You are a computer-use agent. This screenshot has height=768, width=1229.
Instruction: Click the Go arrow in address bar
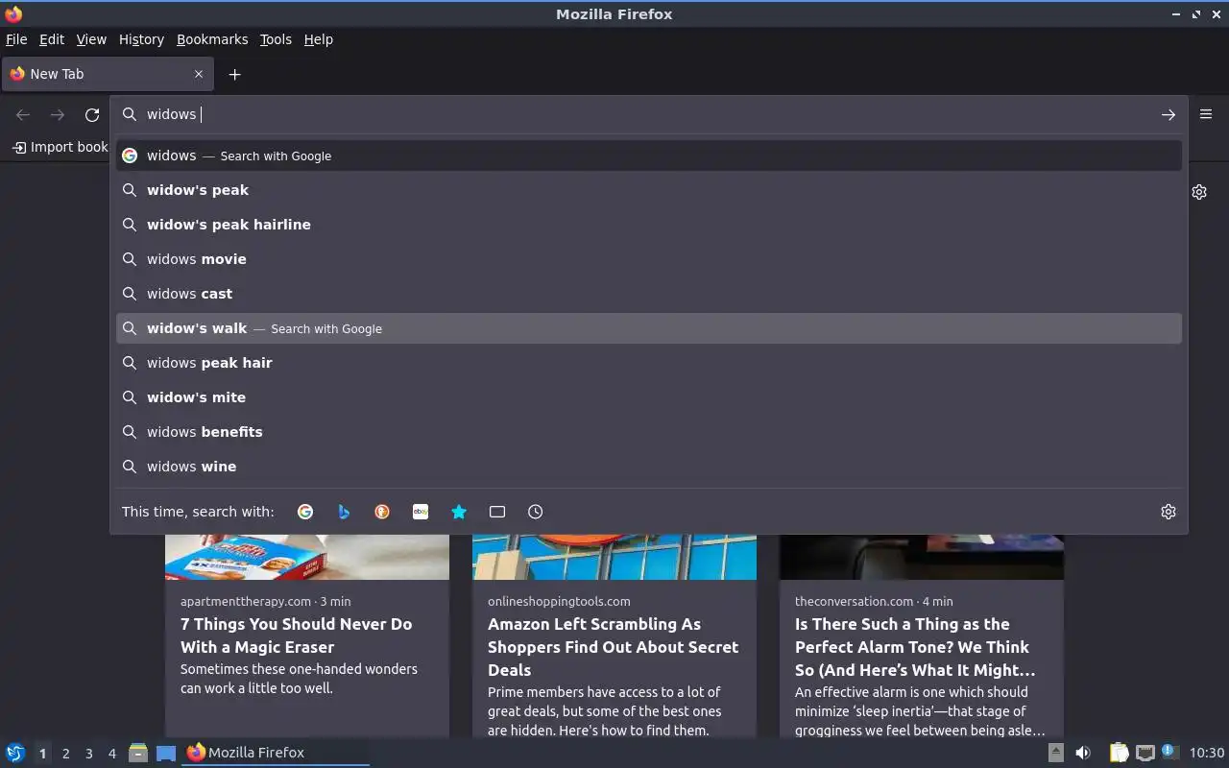1168,114
